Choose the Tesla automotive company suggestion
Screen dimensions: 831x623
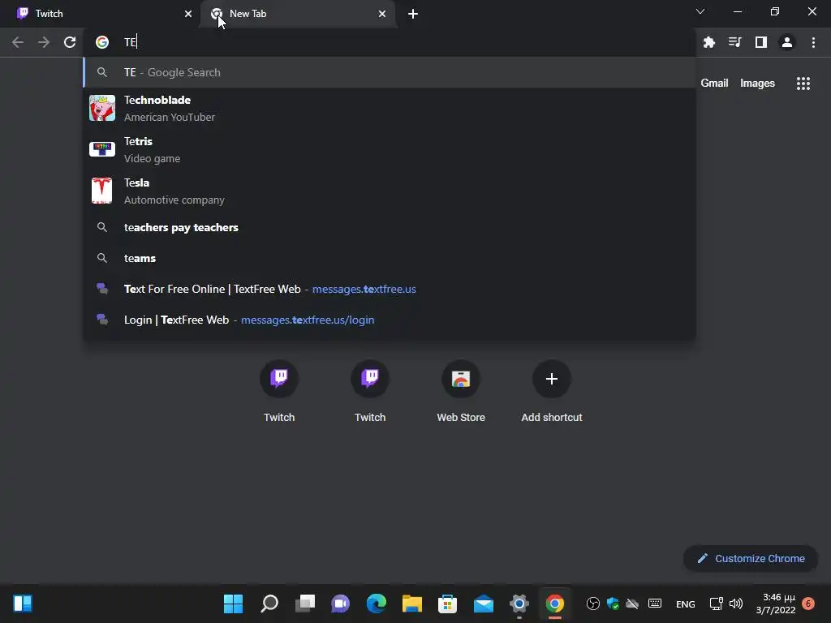pyautogui.click(x=390, y=191)
